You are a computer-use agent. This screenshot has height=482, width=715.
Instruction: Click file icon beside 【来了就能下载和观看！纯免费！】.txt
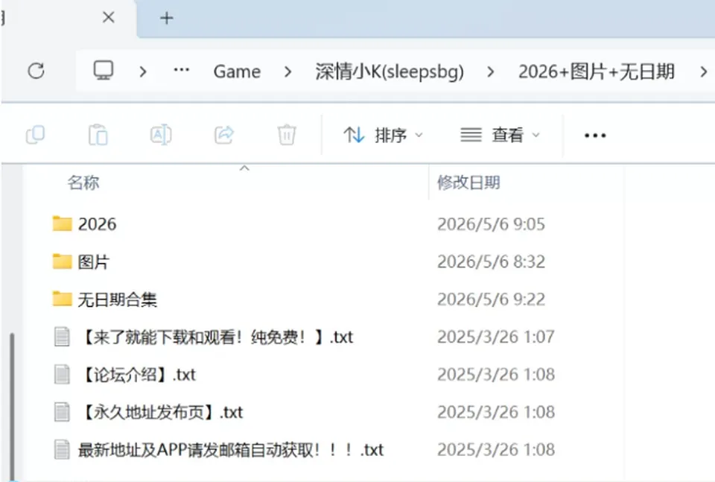tap(62, 337)
